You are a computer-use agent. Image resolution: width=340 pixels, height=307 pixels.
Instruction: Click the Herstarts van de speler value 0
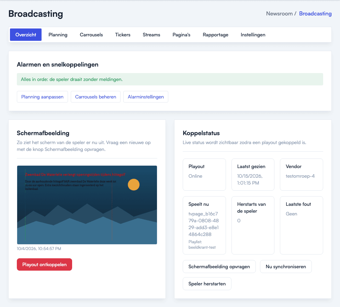click(239, 221)
